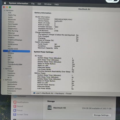This screenshot has width=120, height=120.
Task: Click the Condition Normal value
Action: pos(57,46)
